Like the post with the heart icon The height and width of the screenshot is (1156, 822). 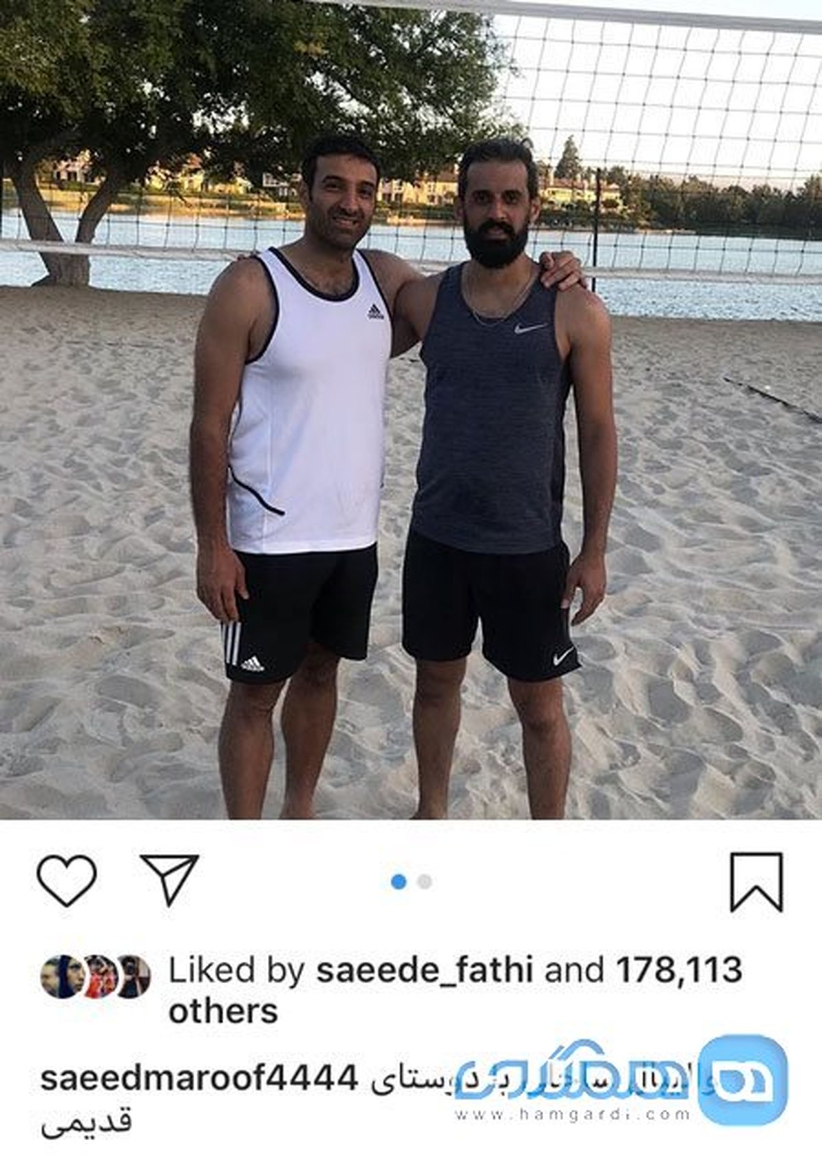click(x=66, y=881)
